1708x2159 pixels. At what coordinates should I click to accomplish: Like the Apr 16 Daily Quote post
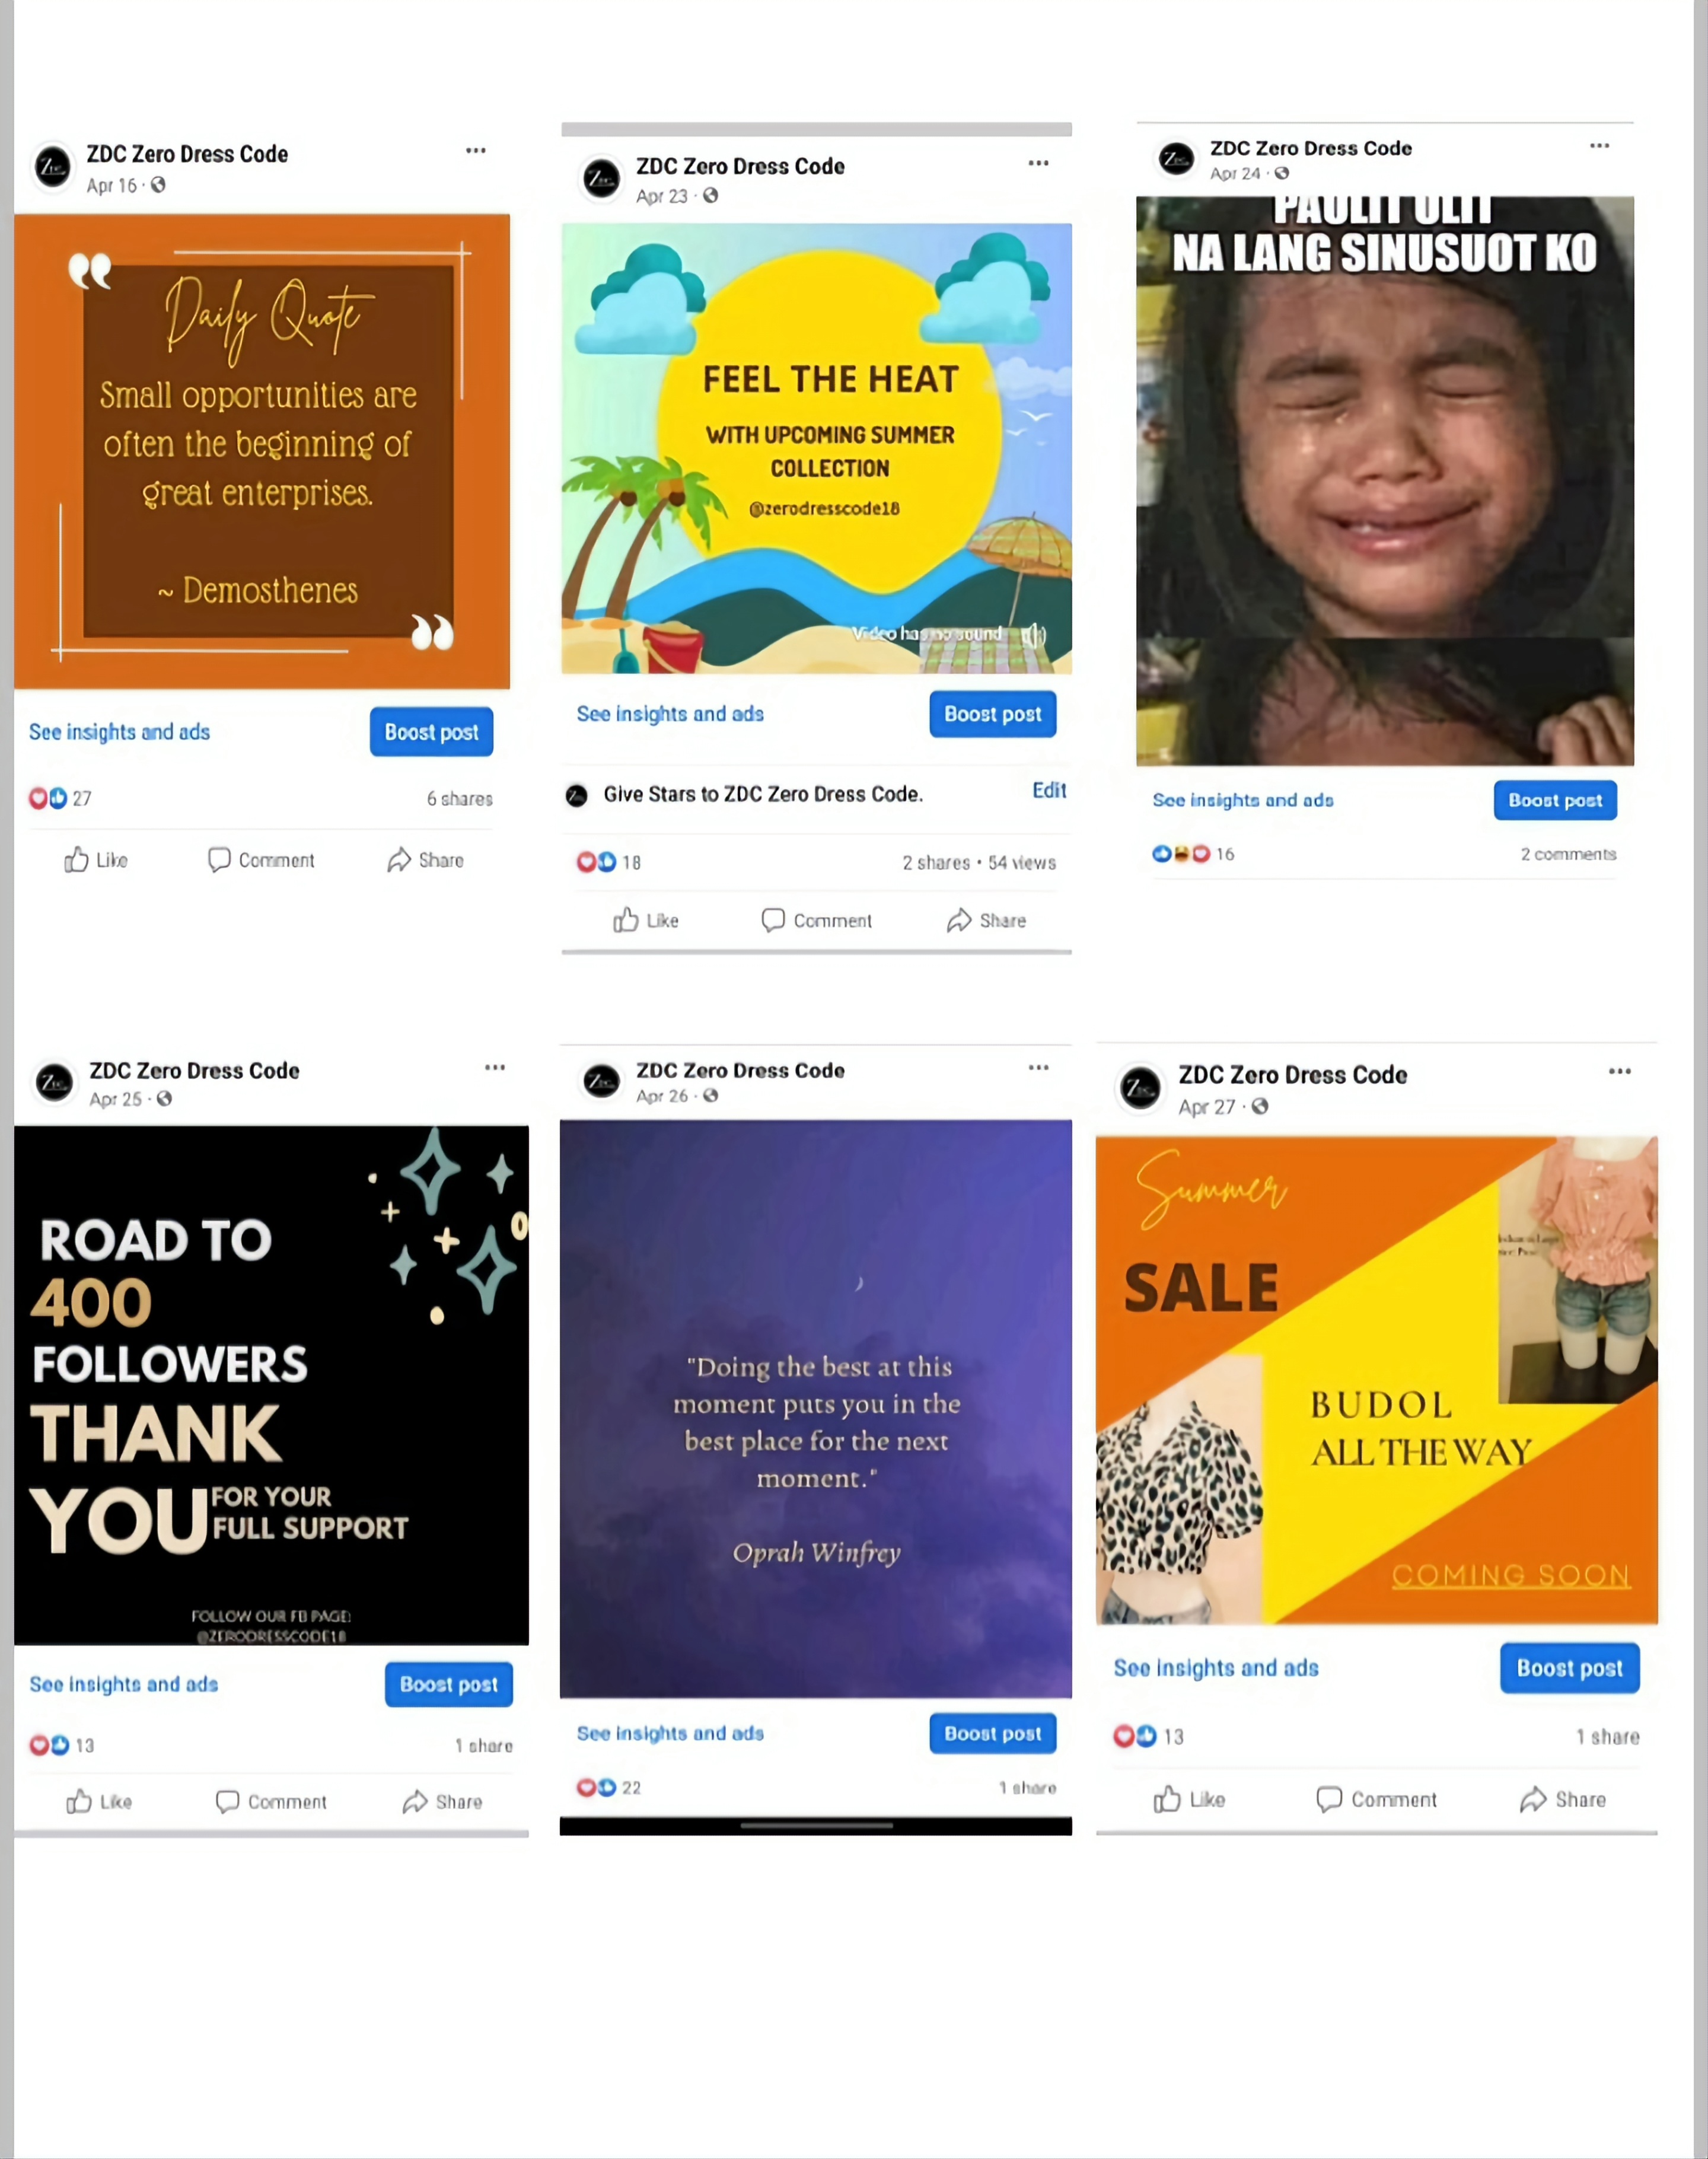96,860
